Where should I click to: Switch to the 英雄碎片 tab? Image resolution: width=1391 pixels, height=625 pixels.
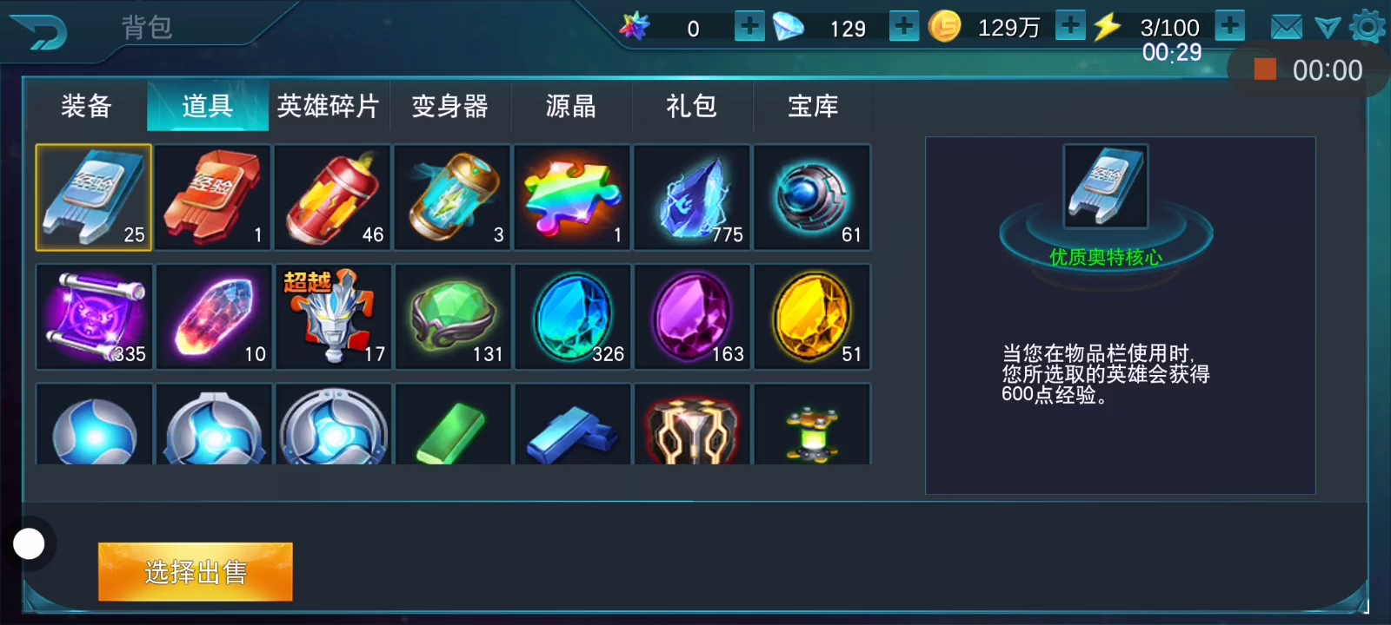329,106
